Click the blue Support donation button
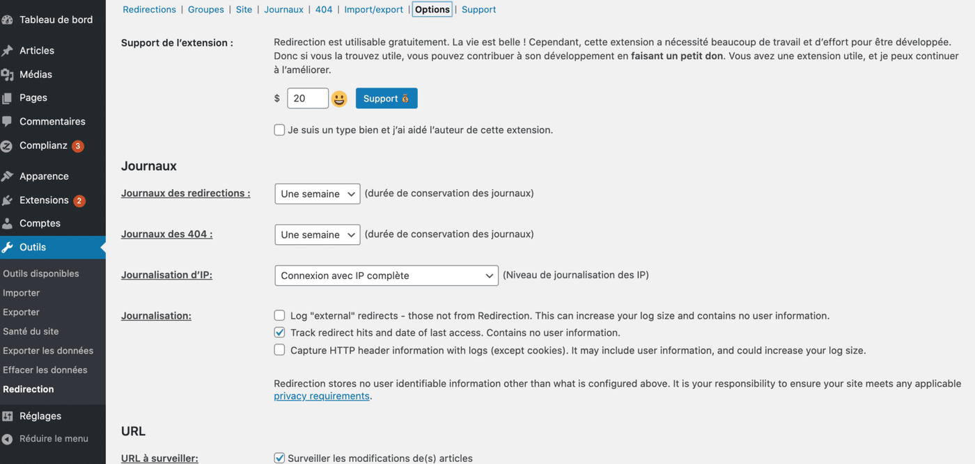This screenshot has width=975, height=464. (x=387, y=98)
